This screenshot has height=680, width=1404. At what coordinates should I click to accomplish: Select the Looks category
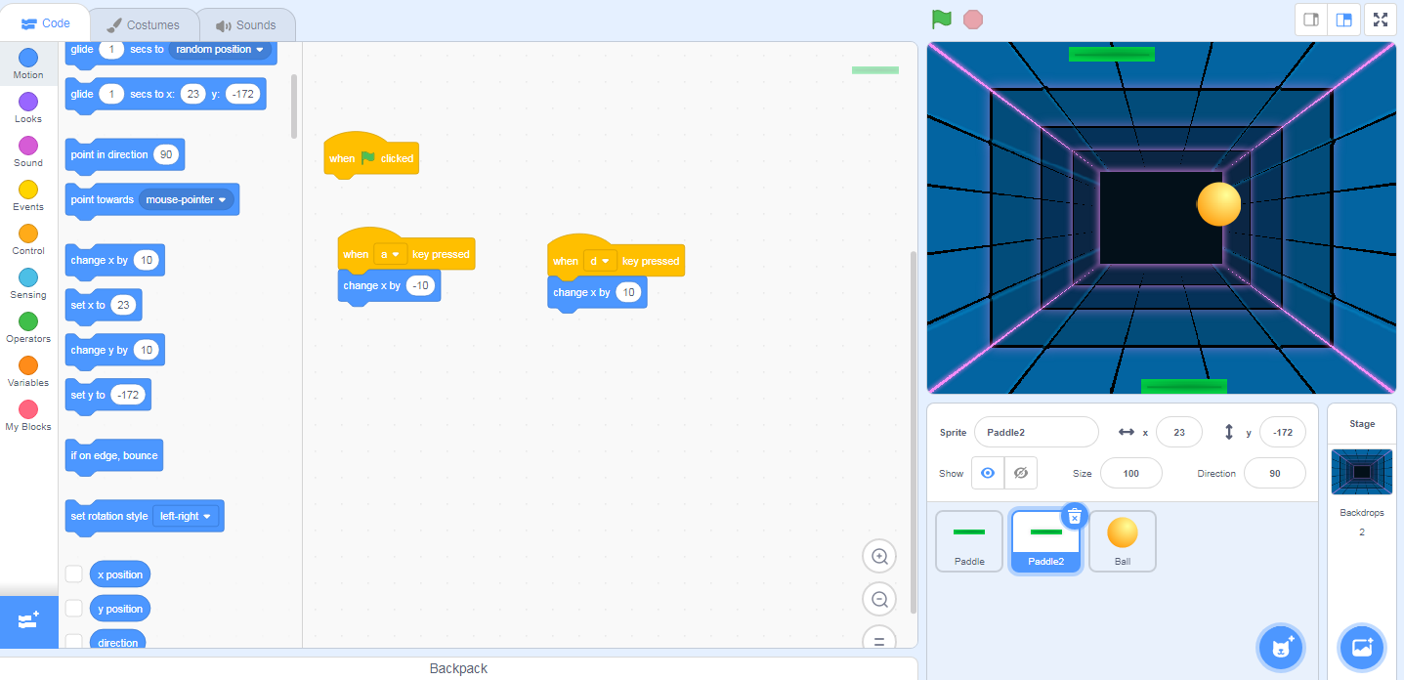point(28,107)
